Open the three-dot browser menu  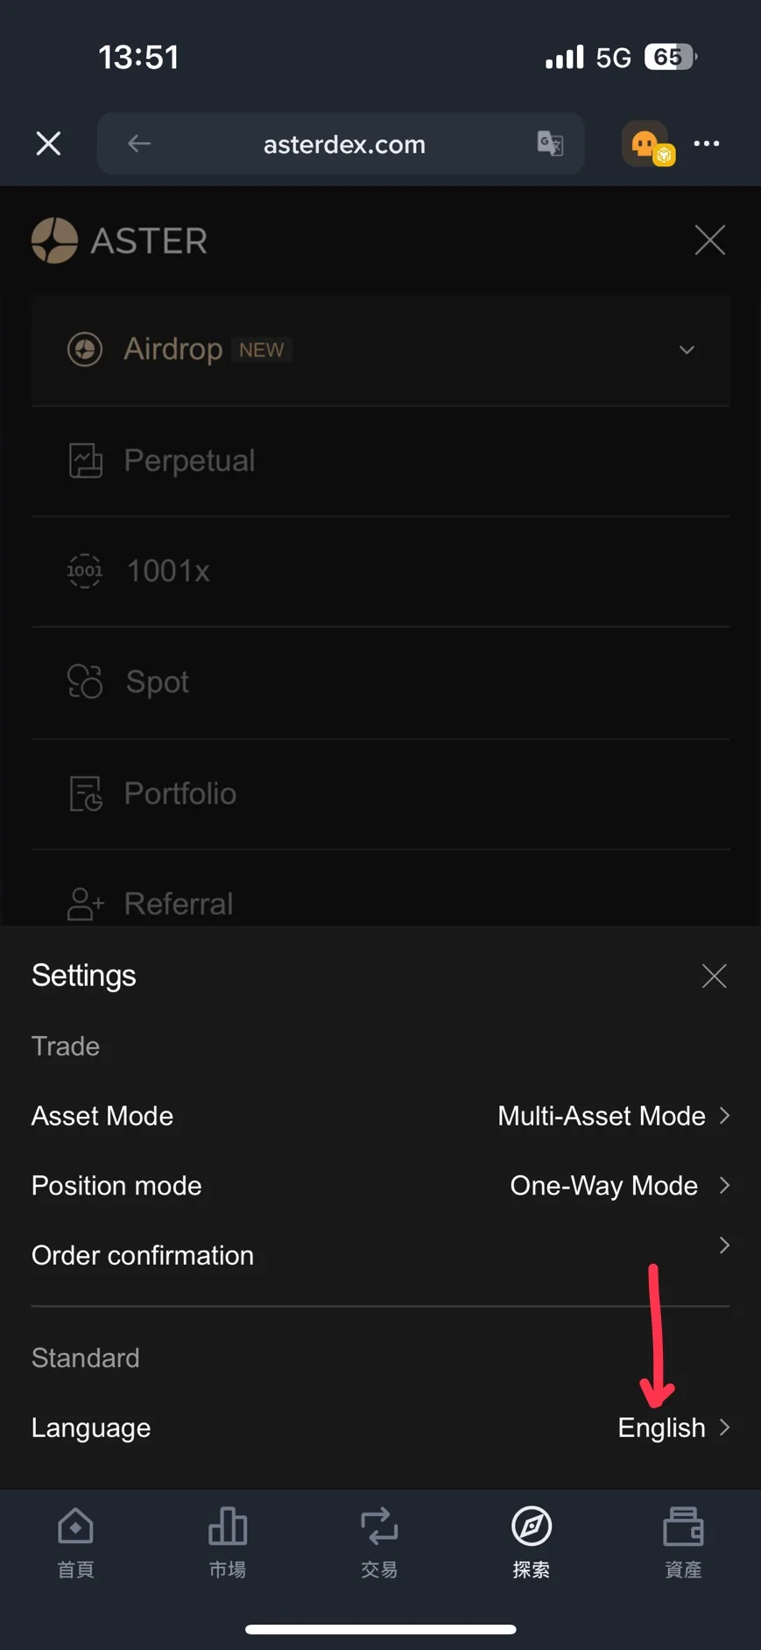pyautogui.click(x=706, y=144)
